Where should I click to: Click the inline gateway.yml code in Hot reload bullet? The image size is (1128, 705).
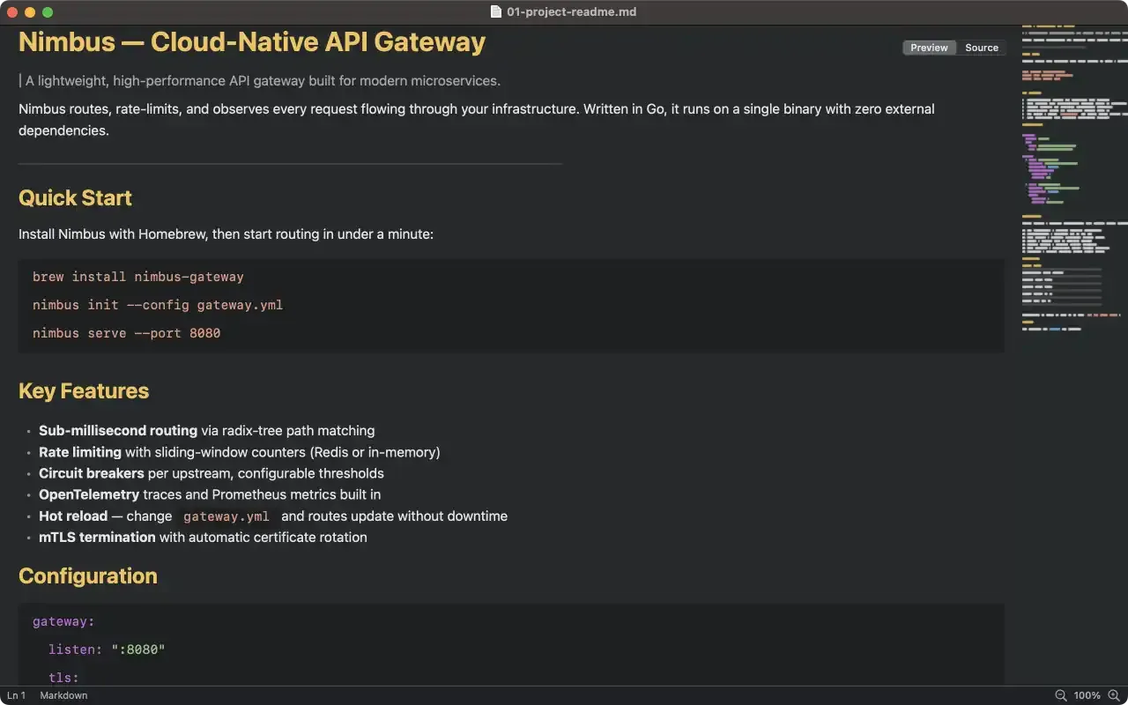(226, 516)
